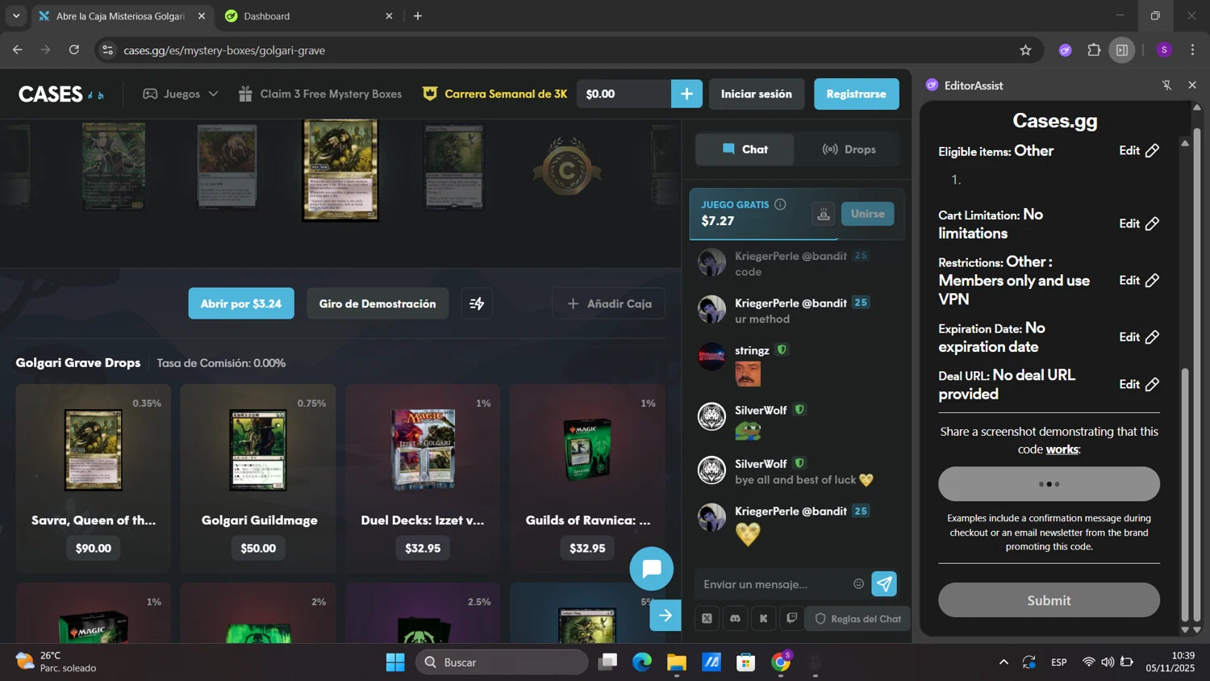Open the floating blue chat bubble

point(652,569)
